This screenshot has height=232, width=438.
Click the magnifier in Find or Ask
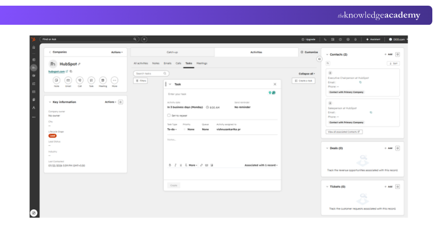coord(134,39)
